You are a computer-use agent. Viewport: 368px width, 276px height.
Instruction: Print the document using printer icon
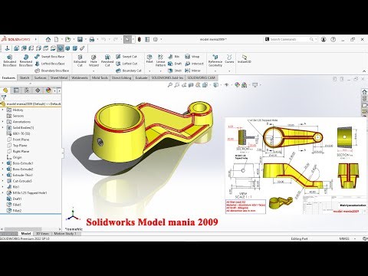coord(92,39)
